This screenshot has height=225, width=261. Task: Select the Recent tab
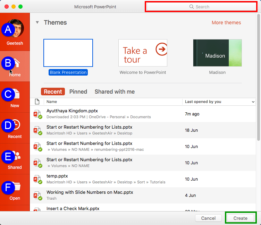[x=53, y=92]
